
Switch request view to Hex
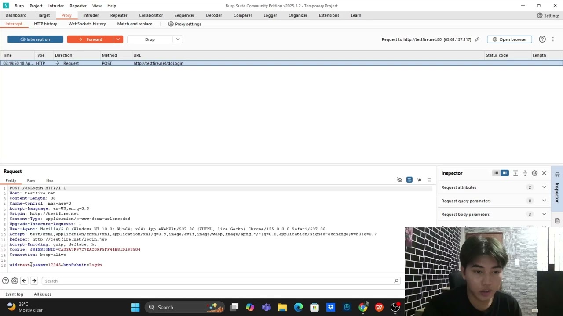click(50, 180)
